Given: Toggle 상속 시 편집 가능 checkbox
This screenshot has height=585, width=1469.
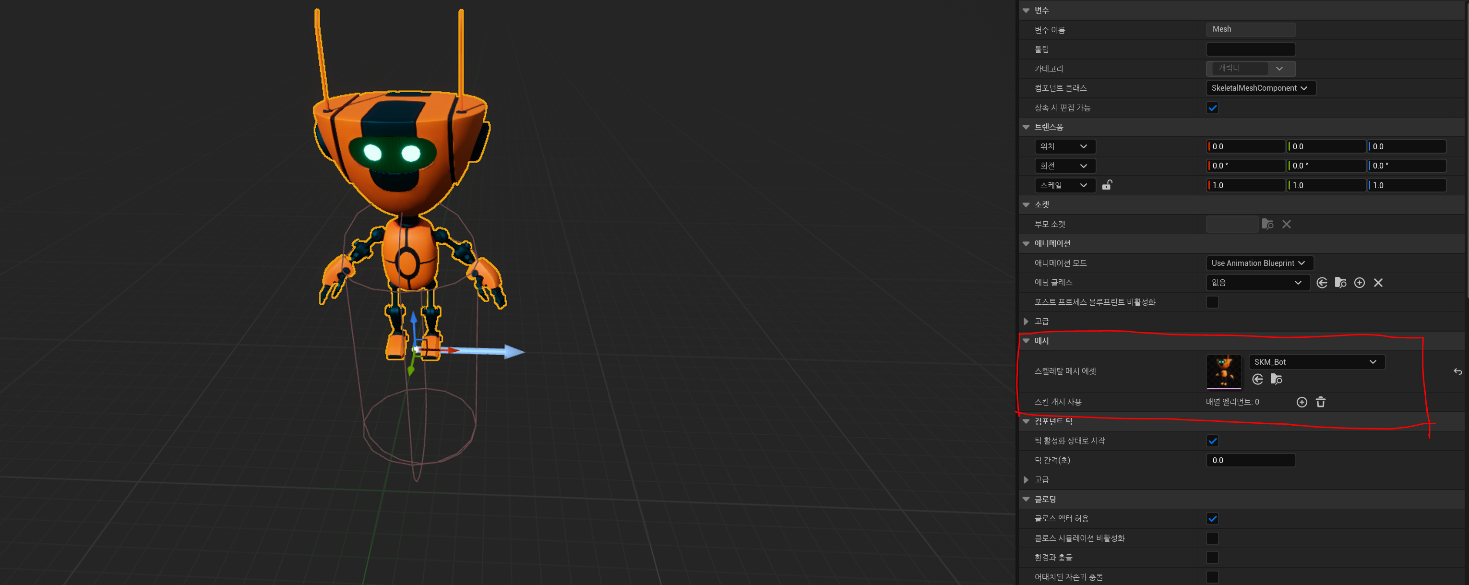Looking at the screenshot, I should tap(1212, 108).
